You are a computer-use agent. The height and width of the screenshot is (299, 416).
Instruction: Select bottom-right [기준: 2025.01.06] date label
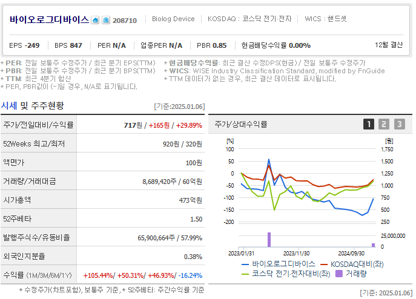coord(386,293)
